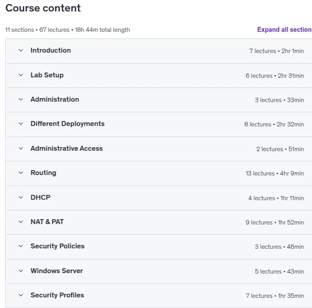
Task: Click the Security Profiles heading
Action: (x=57, y=295)
